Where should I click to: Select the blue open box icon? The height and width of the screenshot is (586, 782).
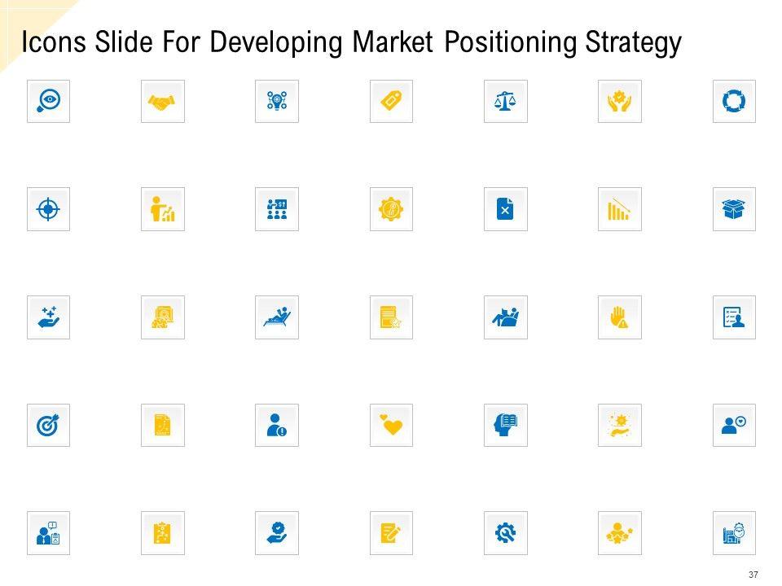point(734,209)
